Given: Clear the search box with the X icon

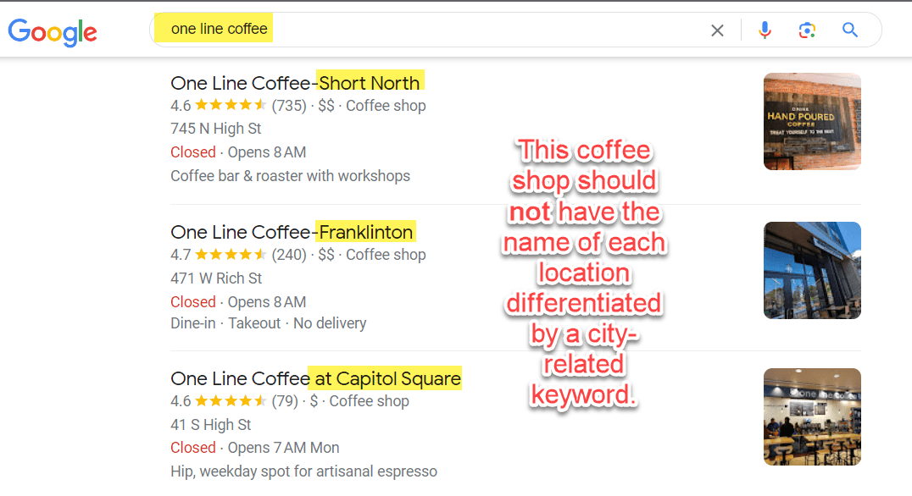Looking at the screenshot, I should (x=717, y=30).
